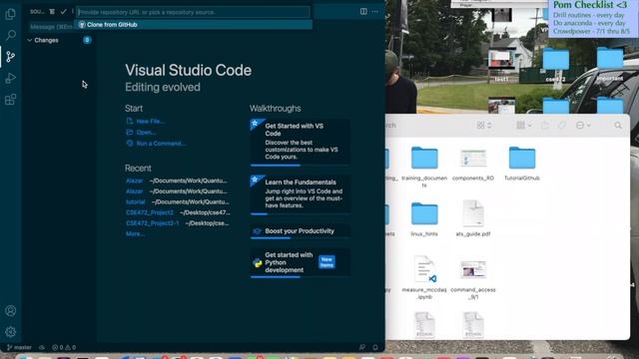This screenshot has height=359, width=639.
Task: Open Learn the Fundamentals walkthrough
Action: [x=300, y=194]
